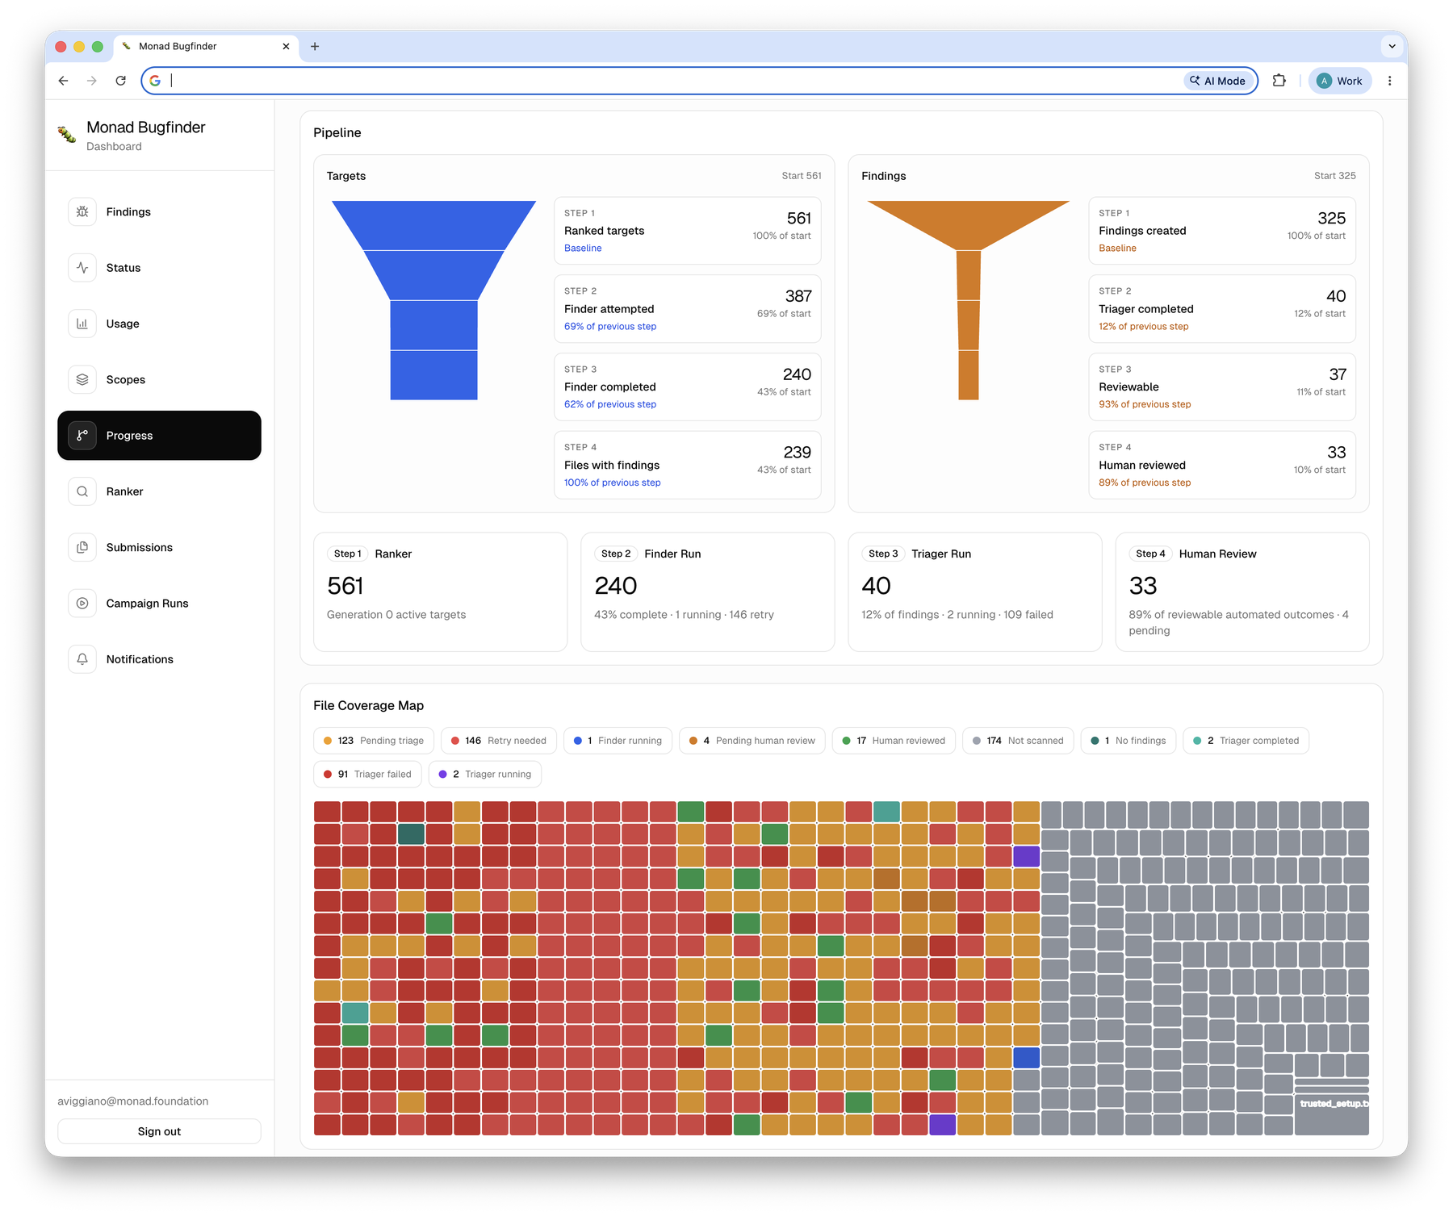The height and width of the screenshot is (1216, 1453).
Task: Click the "File Coverage Map" heading
Action: pyautogui.click(x=369, y=705)
